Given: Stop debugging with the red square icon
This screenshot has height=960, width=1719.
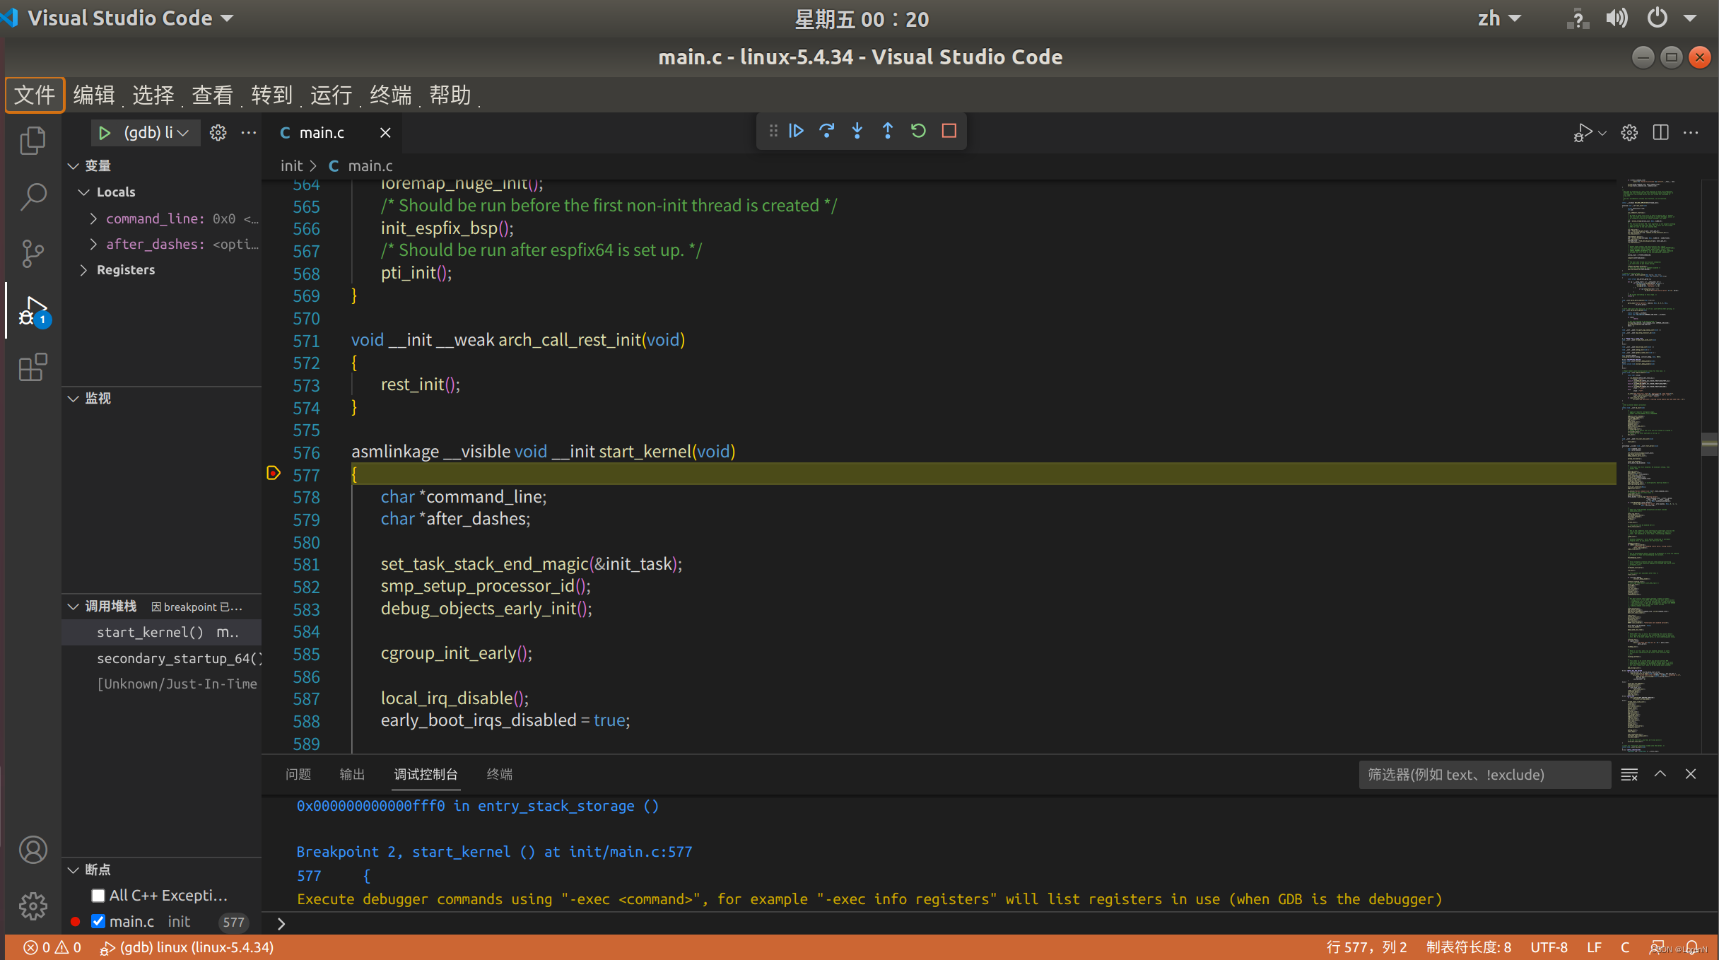Looking at the screenshot, I should pyautogui.click(x=949, y=131).
